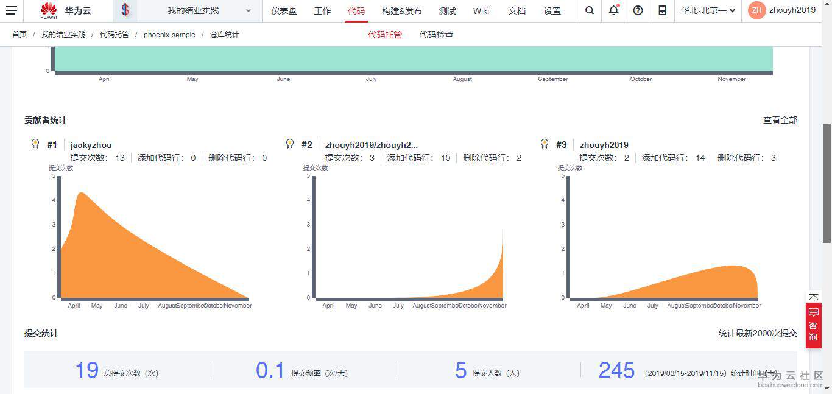Open the hamburger menu icon

tap(12, 10)
